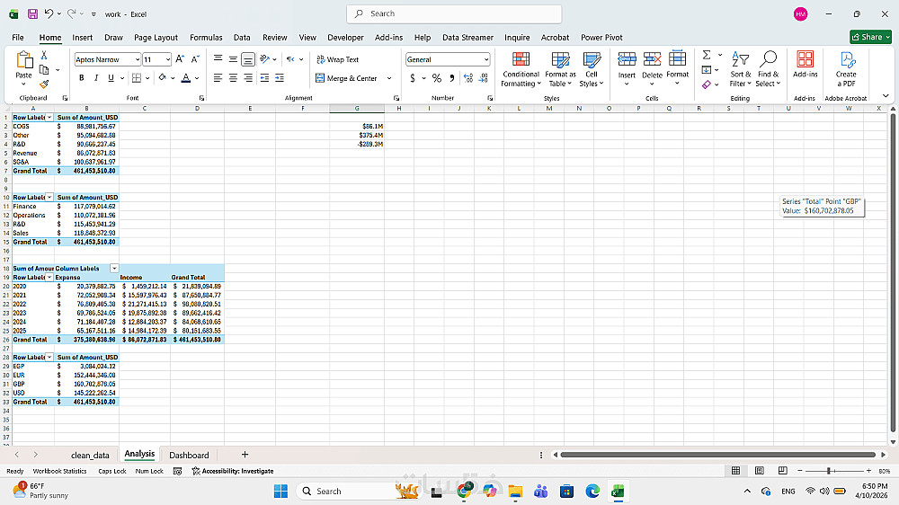Click the Save icon in title bar
899x505 pixels.
tap(32, 13)
